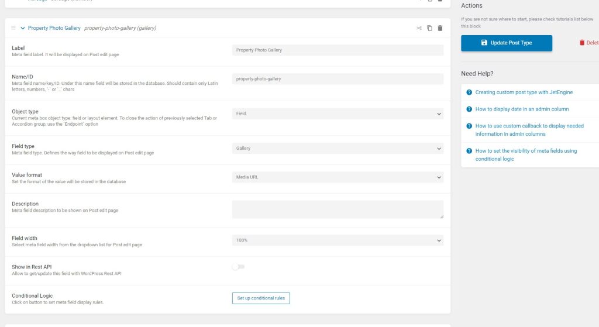Collapse the Property Photo Gallery field chevron

[23, 28]
